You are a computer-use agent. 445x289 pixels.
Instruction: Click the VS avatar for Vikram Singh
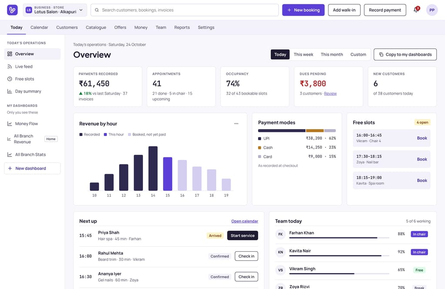click(280, 270)
